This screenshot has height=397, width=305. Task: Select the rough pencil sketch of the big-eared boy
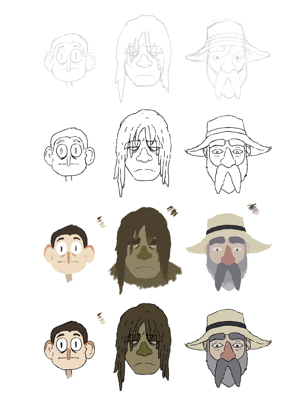coord(69,60)
